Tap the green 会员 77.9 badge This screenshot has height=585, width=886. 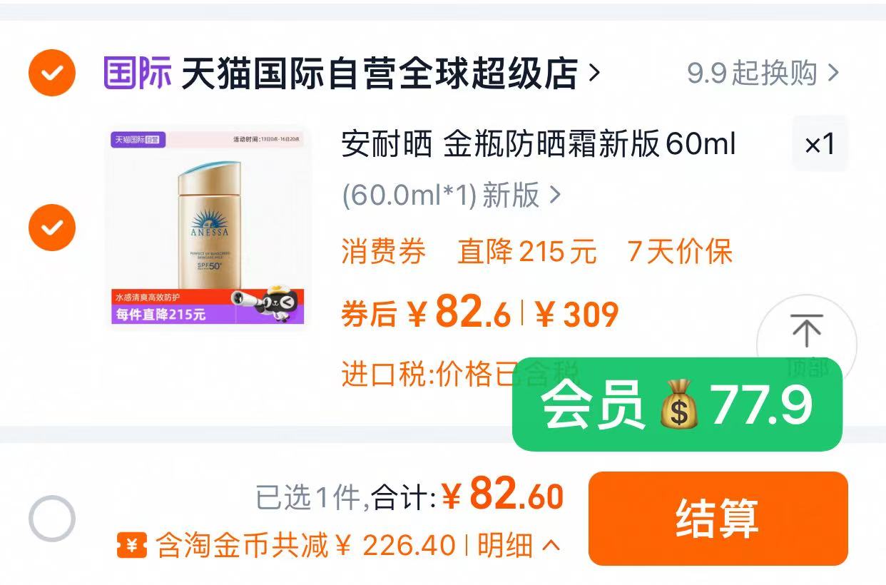677,405
